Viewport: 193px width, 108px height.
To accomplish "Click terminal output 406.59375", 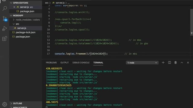I will [x=52, y=102].
